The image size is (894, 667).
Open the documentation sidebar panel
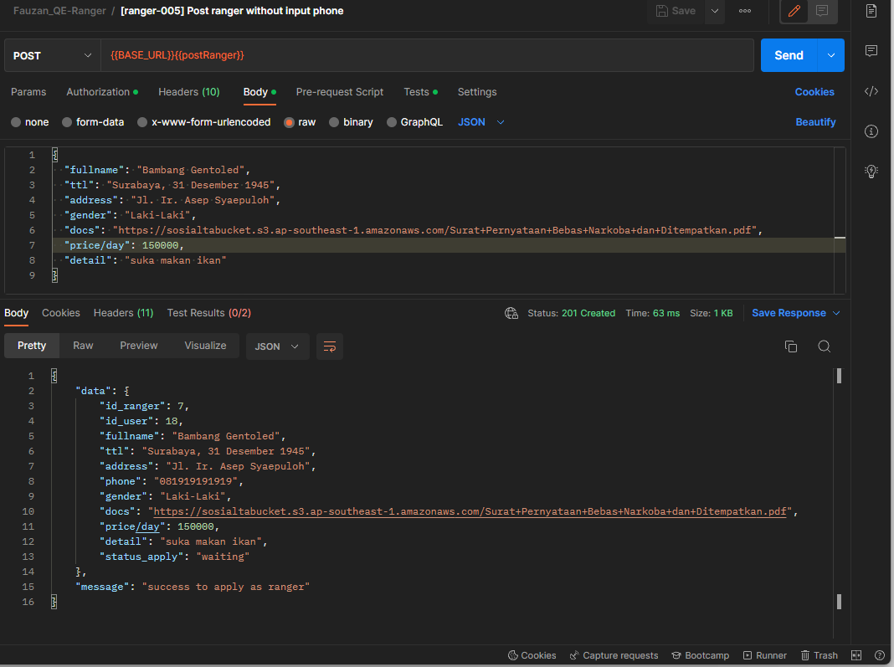pos(871,12)
